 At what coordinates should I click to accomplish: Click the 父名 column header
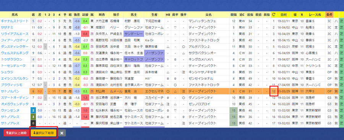coord(208,15)
